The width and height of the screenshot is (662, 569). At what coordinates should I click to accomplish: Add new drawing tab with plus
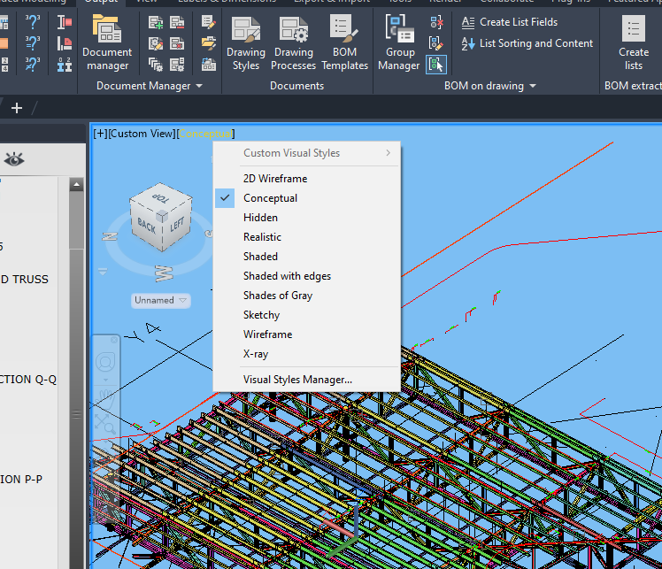(17, 109)
